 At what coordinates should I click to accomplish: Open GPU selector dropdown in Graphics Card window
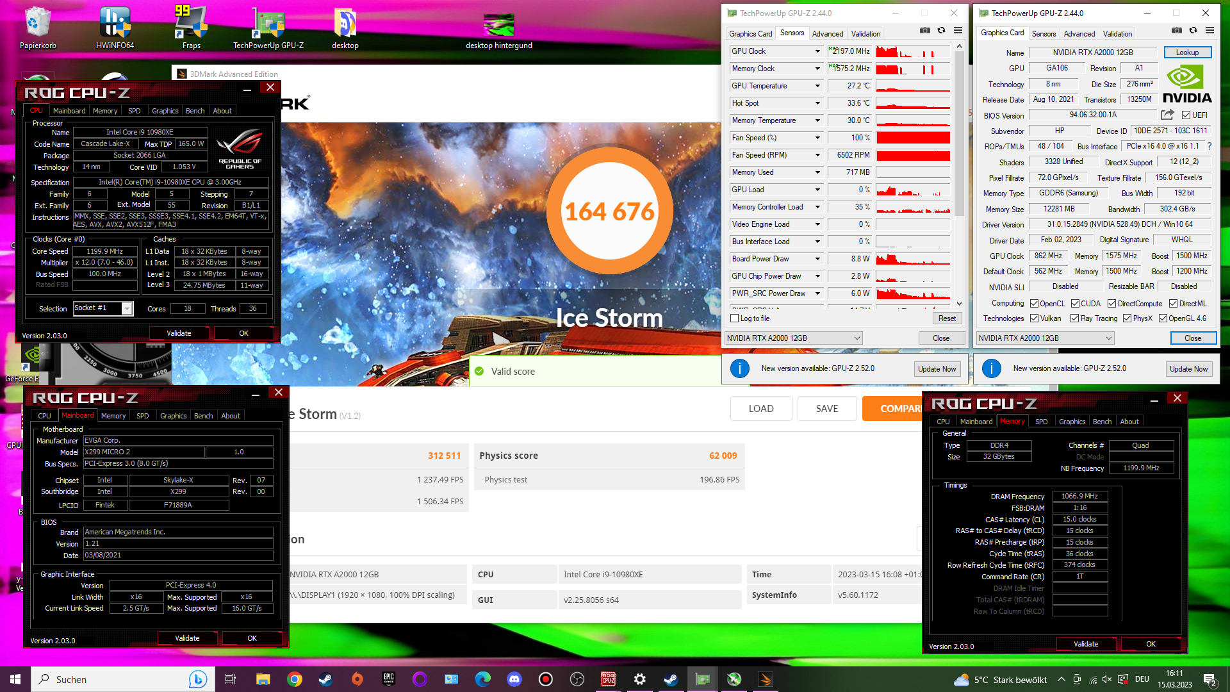(x=1045, y=338)
